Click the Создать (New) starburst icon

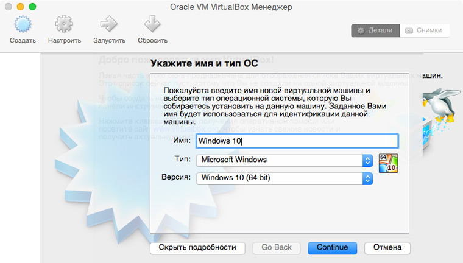click(x=23, y=24)
